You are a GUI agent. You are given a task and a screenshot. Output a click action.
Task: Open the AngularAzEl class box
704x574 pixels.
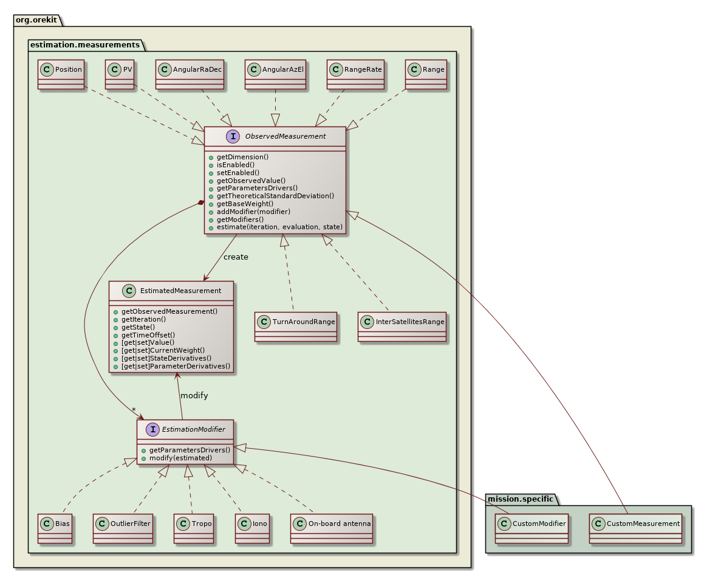coord(275,74)
